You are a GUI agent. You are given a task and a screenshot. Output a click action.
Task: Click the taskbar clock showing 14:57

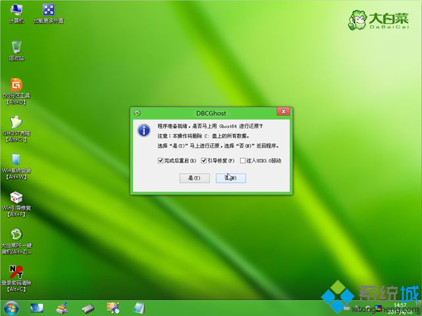tap(400, 305)
